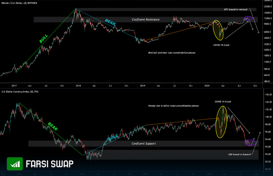Select the green "BEAR" label on the Dollar Index chart
This screenshot has width=273, height=176.
tap(53, 127)
